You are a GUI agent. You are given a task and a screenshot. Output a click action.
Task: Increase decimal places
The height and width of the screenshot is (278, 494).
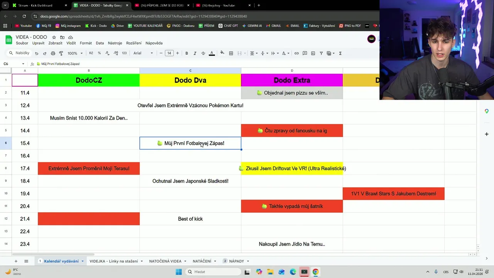115,53
